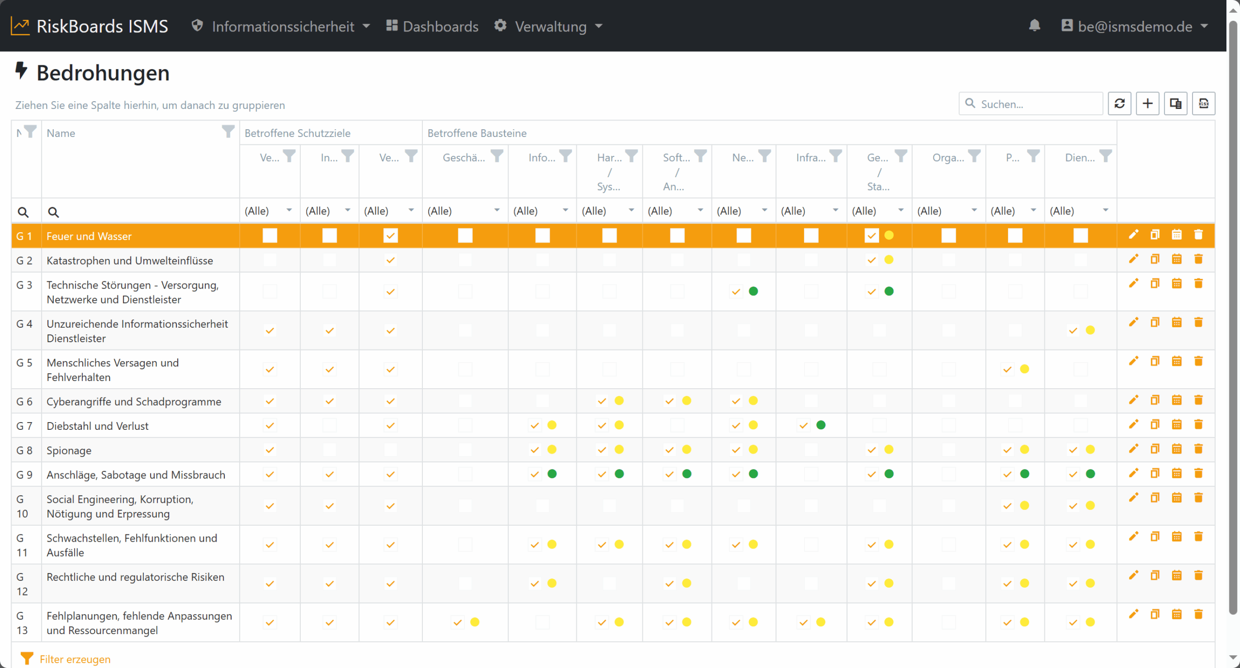Open the be@ismsdemo.de user dropdown
The width and height of the screenshot is (1240, 668).
tap(1134, 26)
